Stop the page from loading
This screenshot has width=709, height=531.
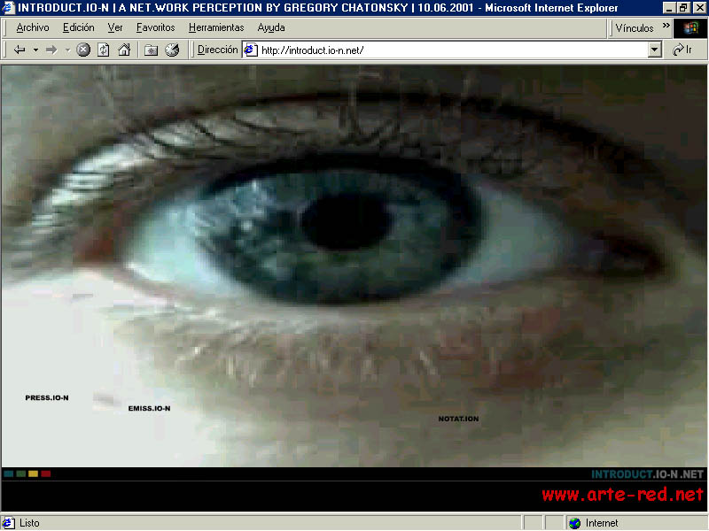83,50
